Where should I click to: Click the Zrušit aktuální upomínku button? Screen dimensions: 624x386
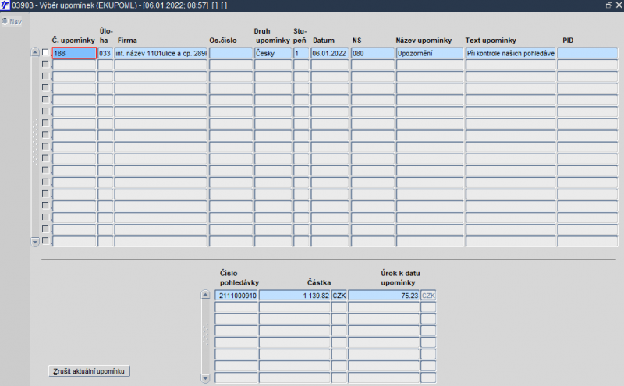click(89, 371)
